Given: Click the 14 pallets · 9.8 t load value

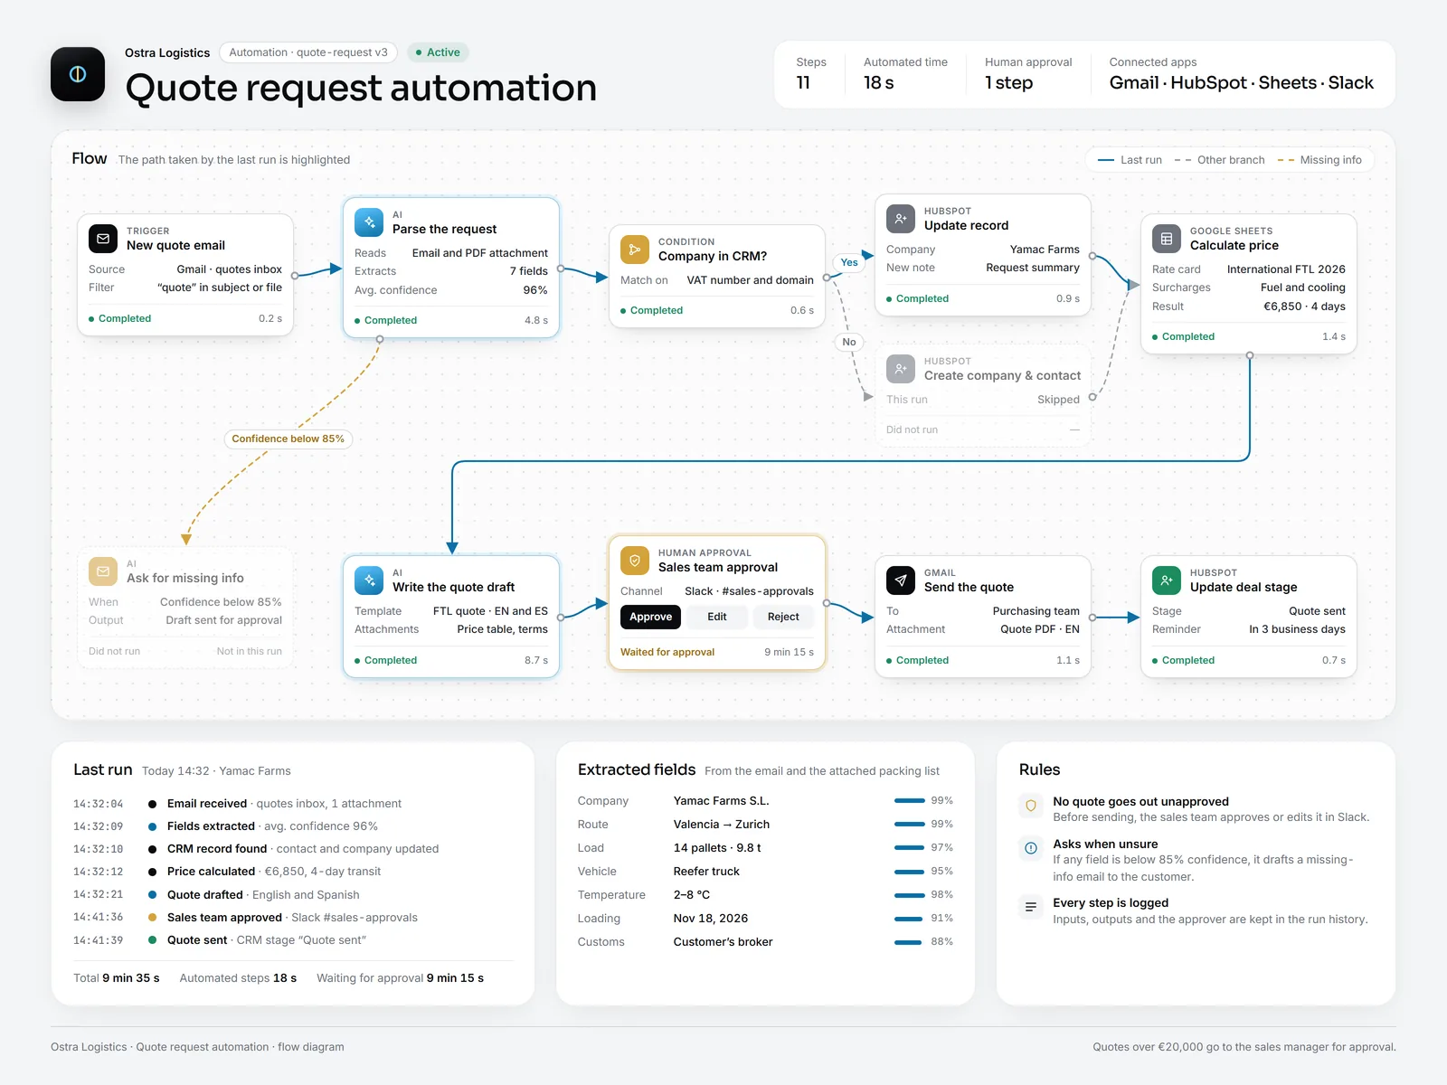Looking at the screenshot, I should point(717,848).
